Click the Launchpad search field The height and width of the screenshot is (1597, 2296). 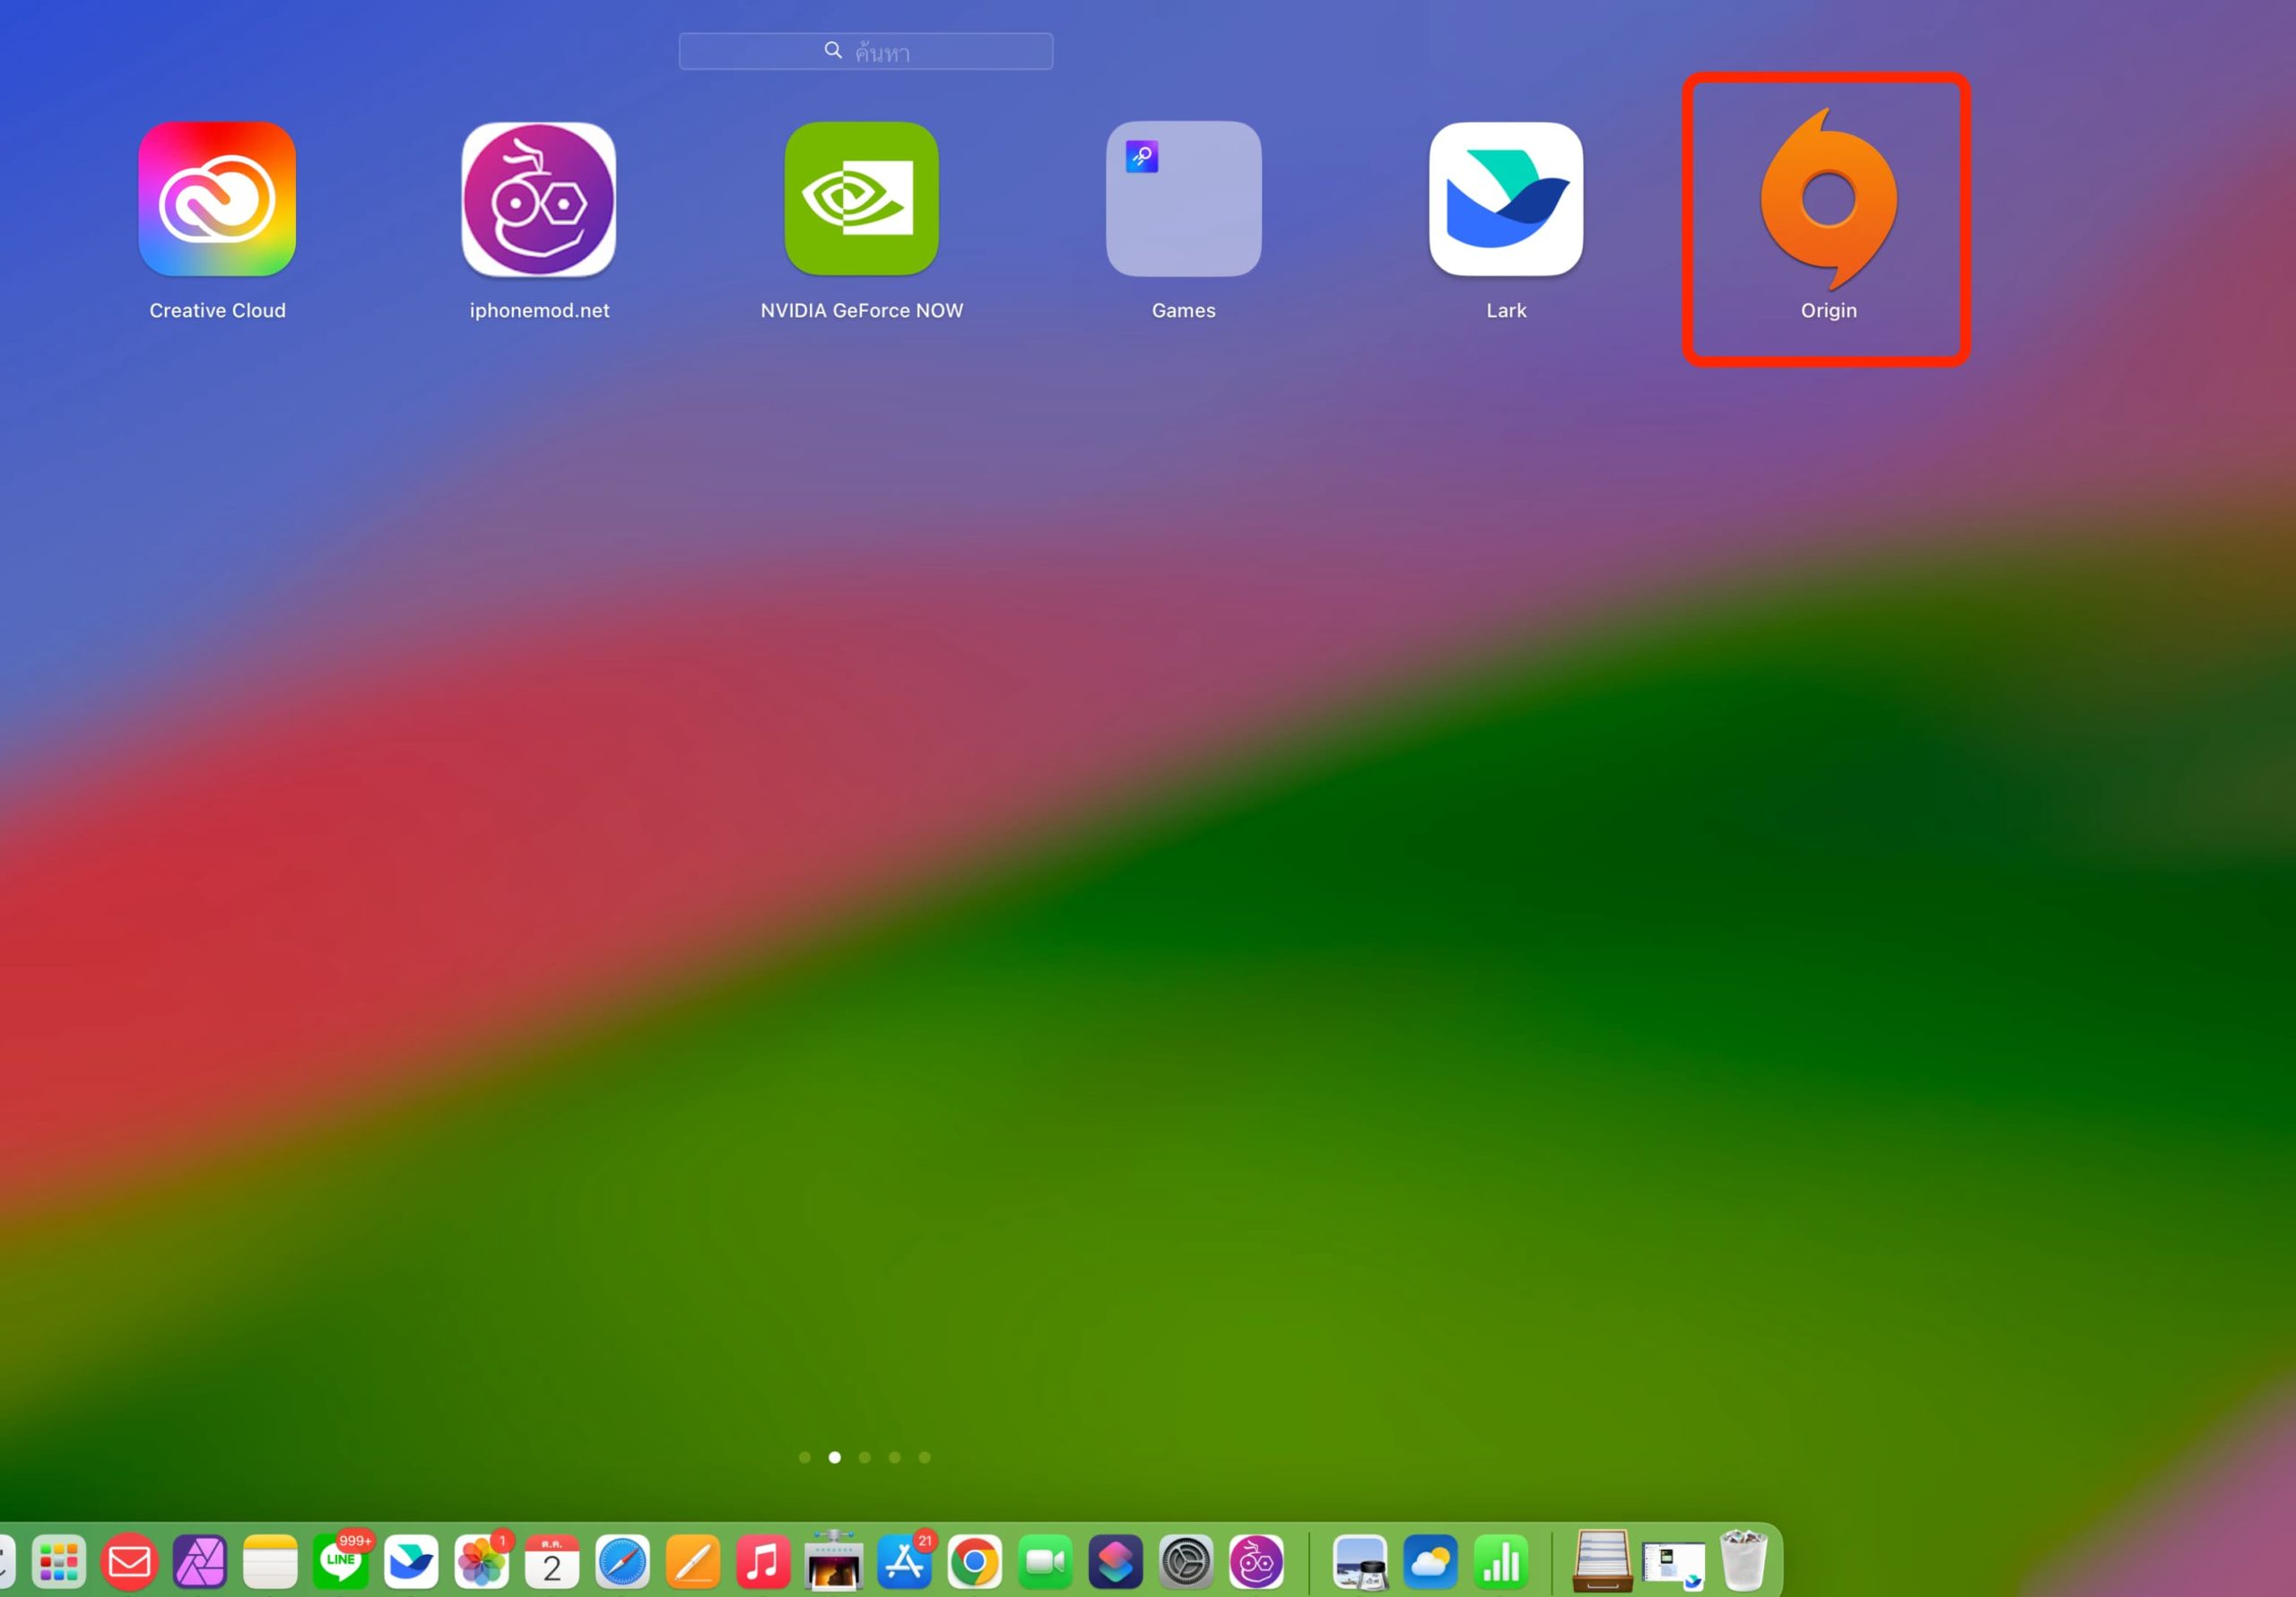866,51
